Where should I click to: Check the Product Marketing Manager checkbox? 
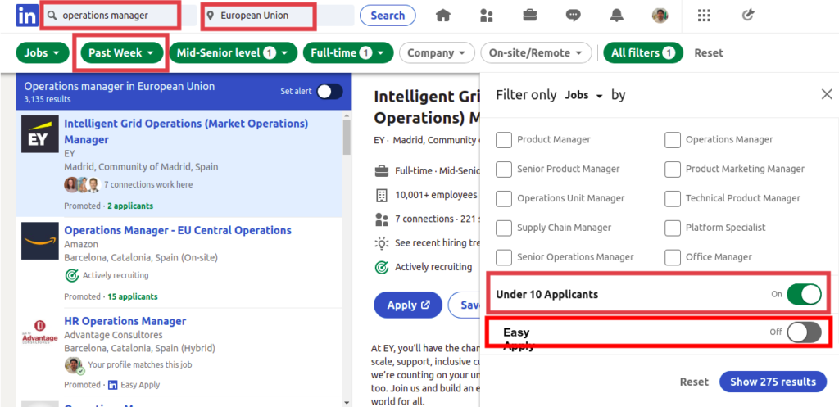pos(672,170)
